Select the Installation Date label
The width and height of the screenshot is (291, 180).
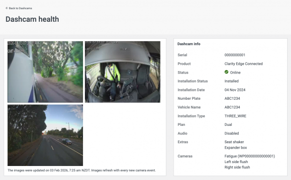(x=191, y=90)
